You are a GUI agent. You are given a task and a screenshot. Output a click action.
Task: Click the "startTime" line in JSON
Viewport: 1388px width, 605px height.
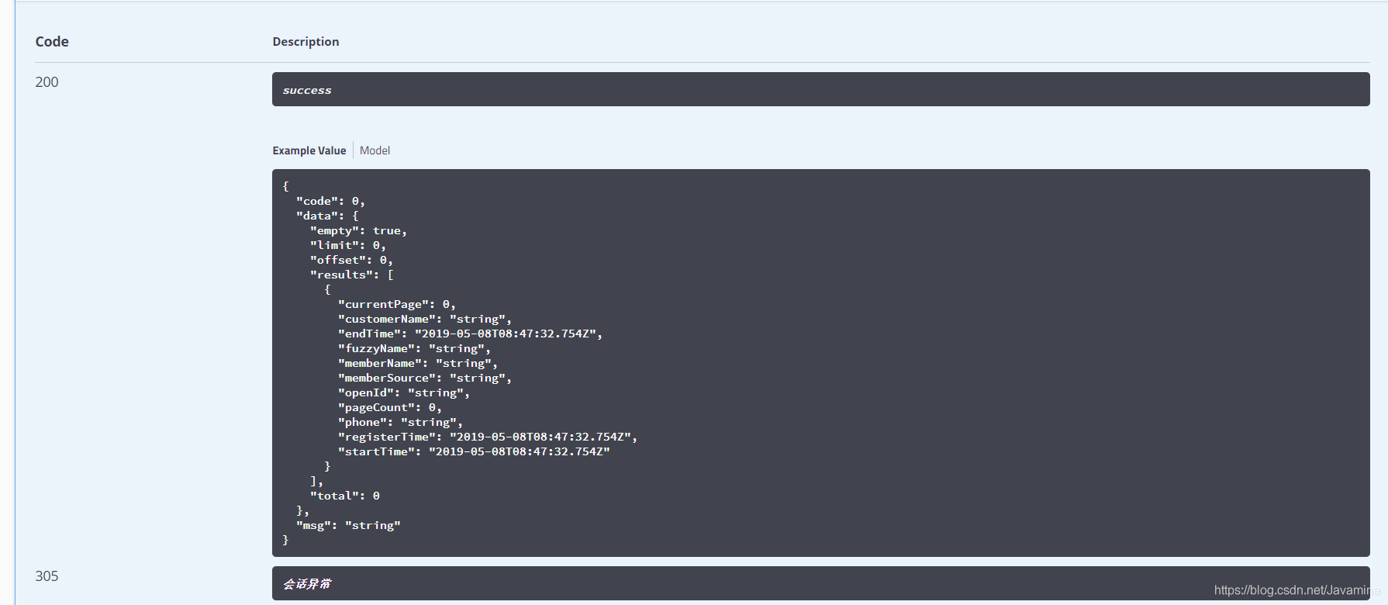click(x=473, y=451)
